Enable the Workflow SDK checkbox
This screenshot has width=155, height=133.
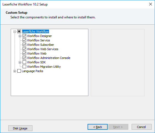(24, 62)
